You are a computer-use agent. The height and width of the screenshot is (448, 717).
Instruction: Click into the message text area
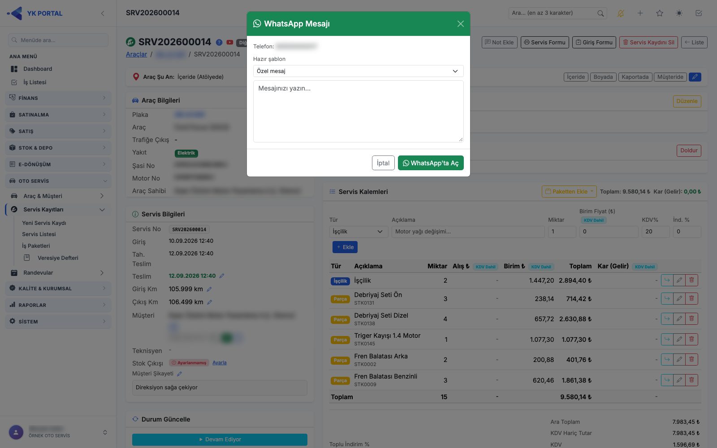[x=358, y=111]
